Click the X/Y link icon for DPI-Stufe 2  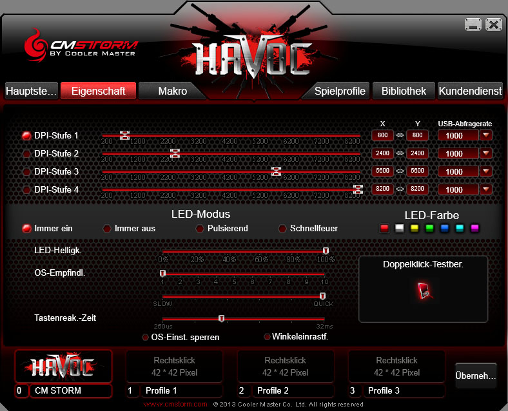[x=400, y=153]
